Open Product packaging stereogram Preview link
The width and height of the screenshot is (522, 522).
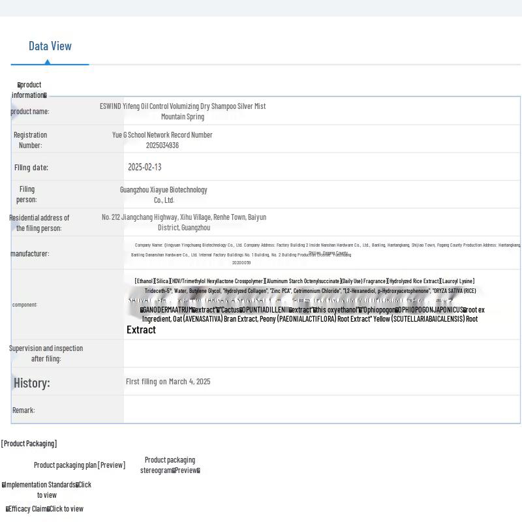pos(170,465)
